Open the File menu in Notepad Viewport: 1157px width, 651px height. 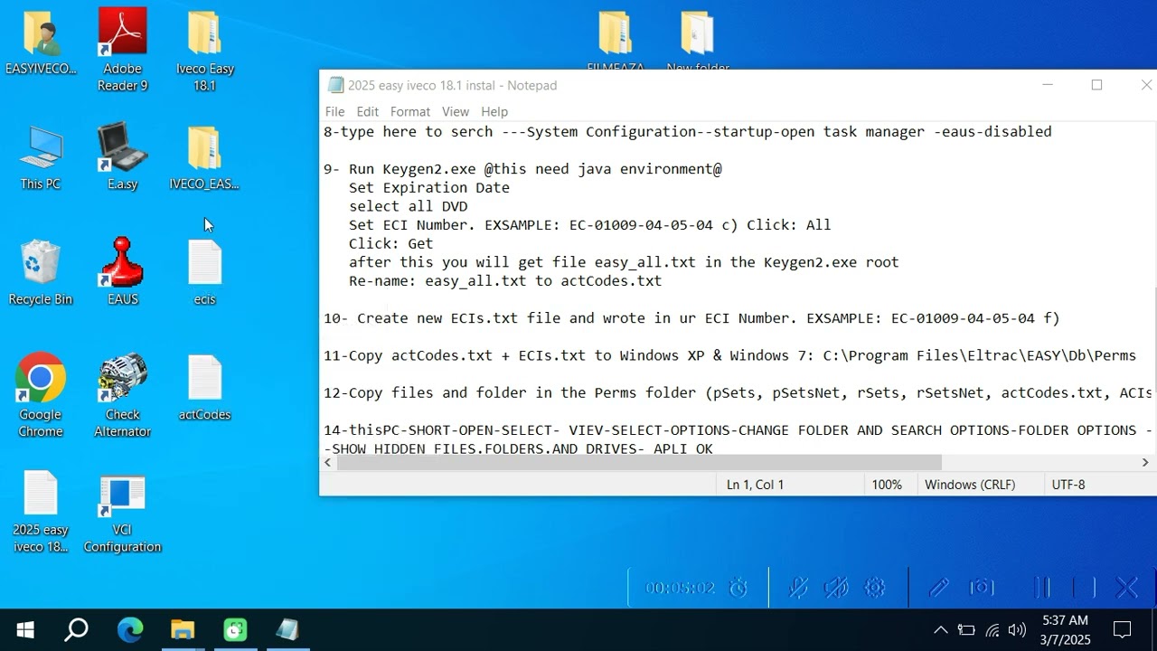(x=334, y=111)
